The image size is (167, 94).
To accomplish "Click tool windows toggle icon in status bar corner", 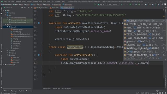I will tap(1, 93).
